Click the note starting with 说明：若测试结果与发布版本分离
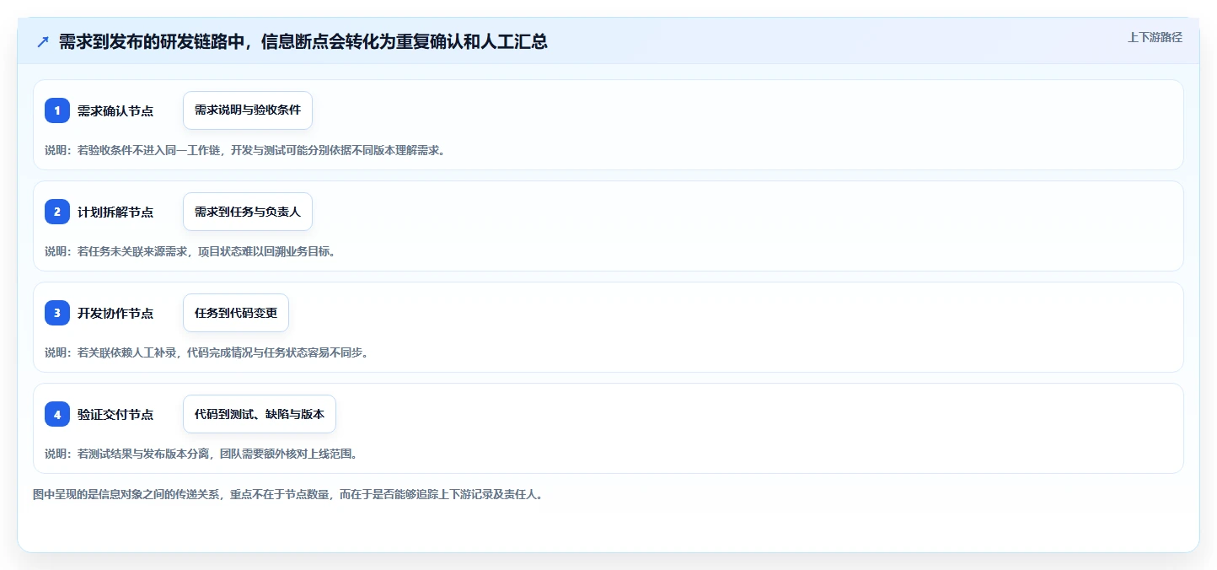 point(201,454)
